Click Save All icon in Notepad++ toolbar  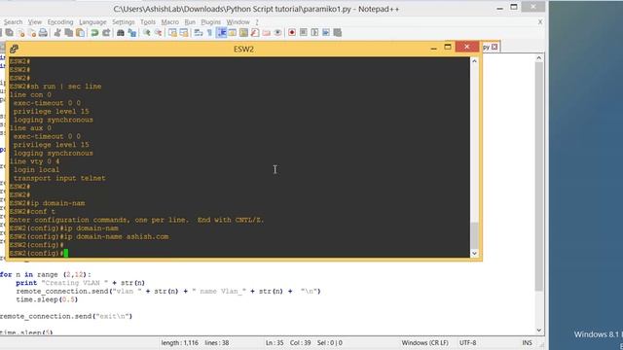tap(9, 33)
